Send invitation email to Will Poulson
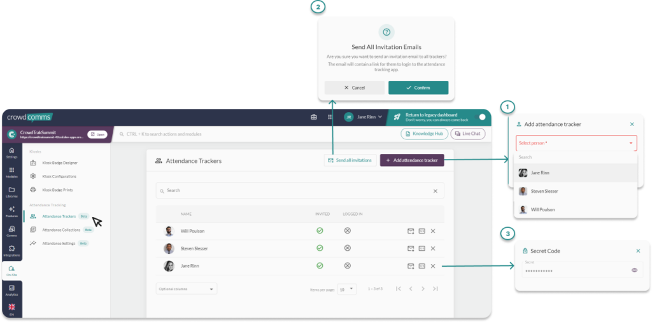 [x=411, y=231]
